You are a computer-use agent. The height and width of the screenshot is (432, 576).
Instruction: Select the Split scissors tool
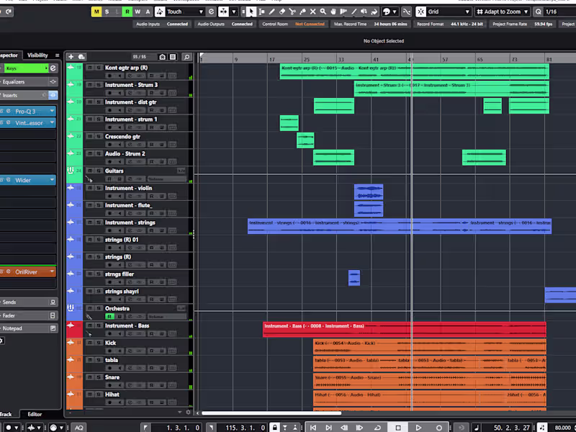pos(292,12)
